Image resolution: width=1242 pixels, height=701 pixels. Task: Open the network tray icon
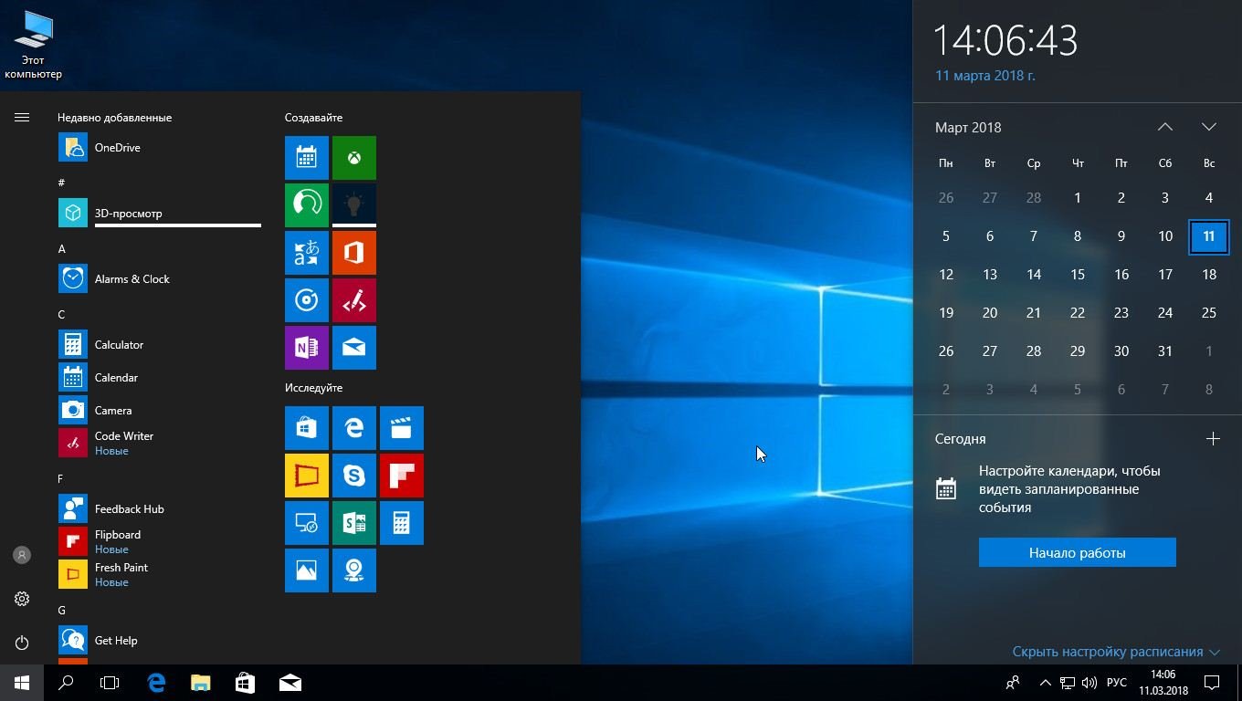tap(1068, 683)
